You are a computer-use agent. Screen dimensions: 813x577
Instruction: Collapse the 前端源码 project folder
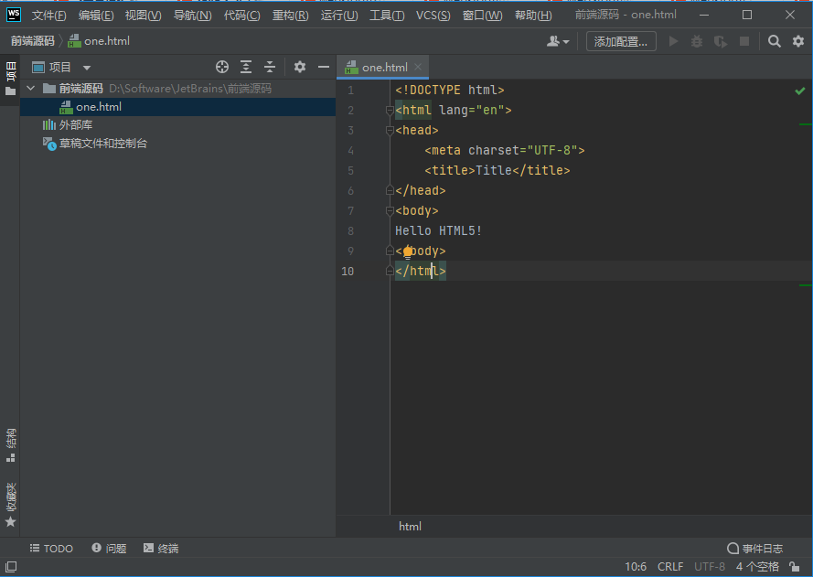(30, 89)
